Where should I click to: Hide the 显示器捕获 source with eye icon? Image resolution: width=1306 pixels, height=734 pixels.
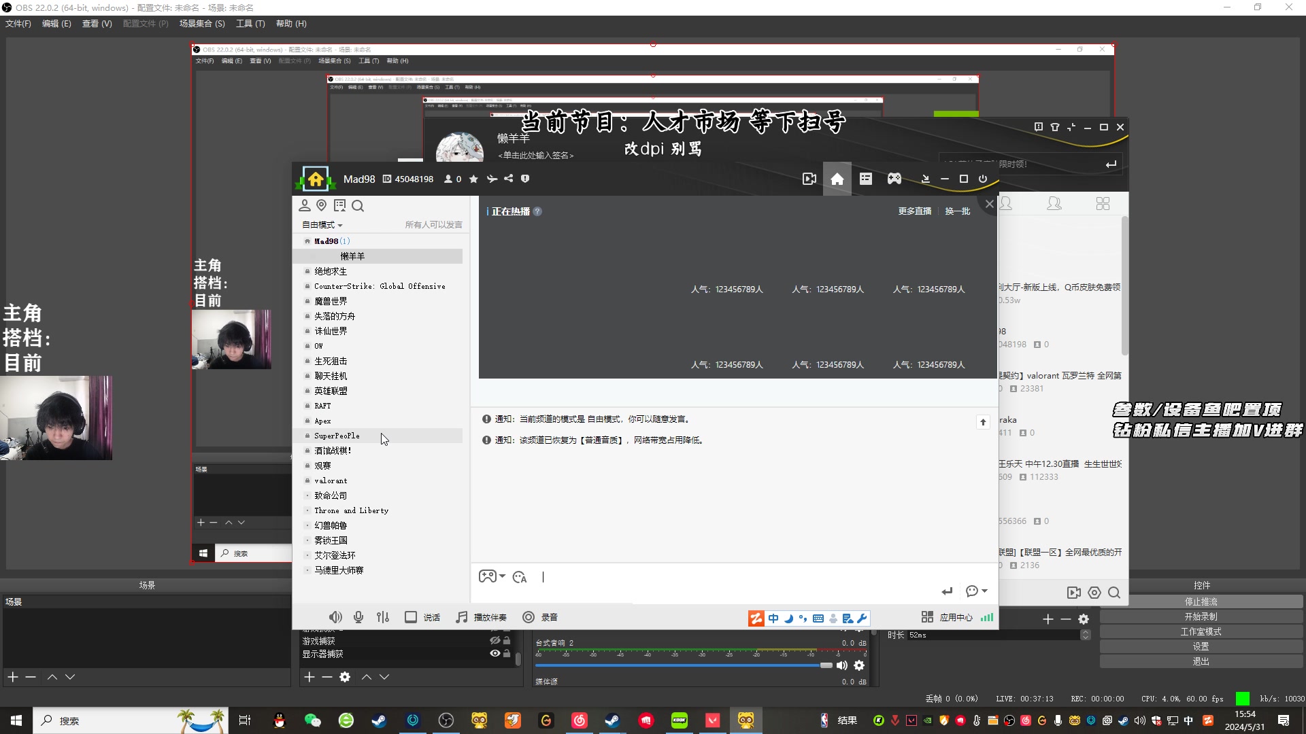tap(495, 653)
